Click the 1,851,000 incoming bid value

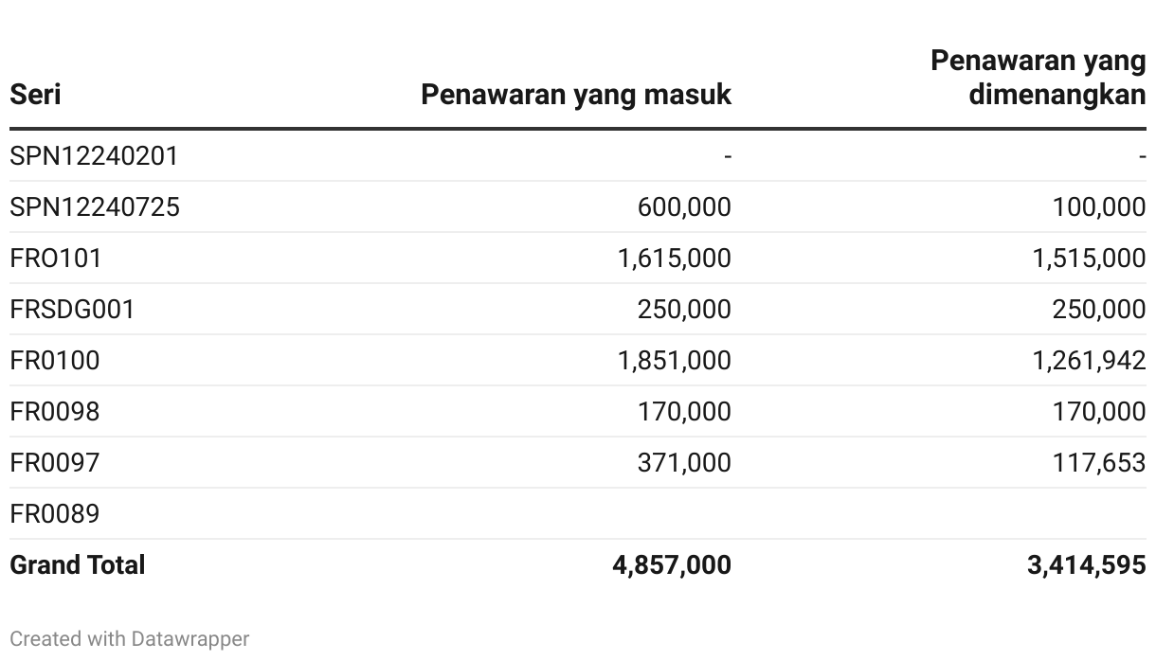(675, 361)
